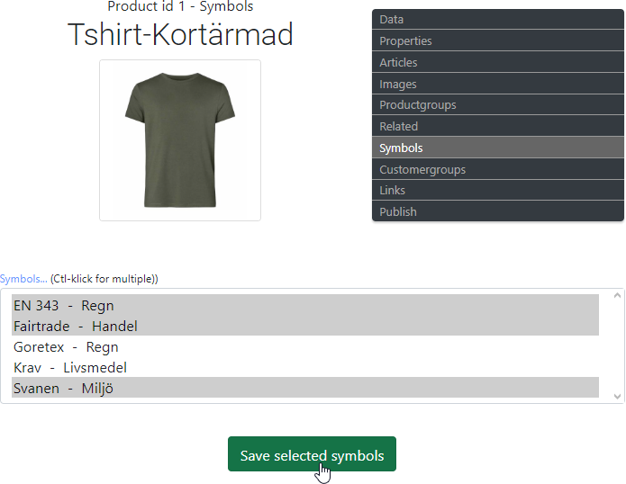Screen dimensions: 626x484
Task: Switch to the Productgroups section
Action: click(497, 105)
